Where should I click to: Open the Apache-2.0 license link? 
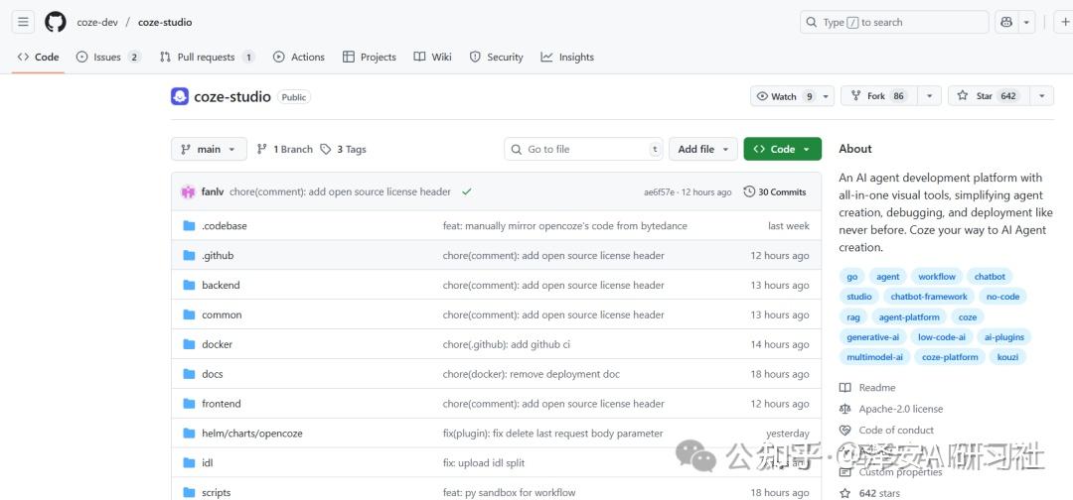tap(891, 409)
